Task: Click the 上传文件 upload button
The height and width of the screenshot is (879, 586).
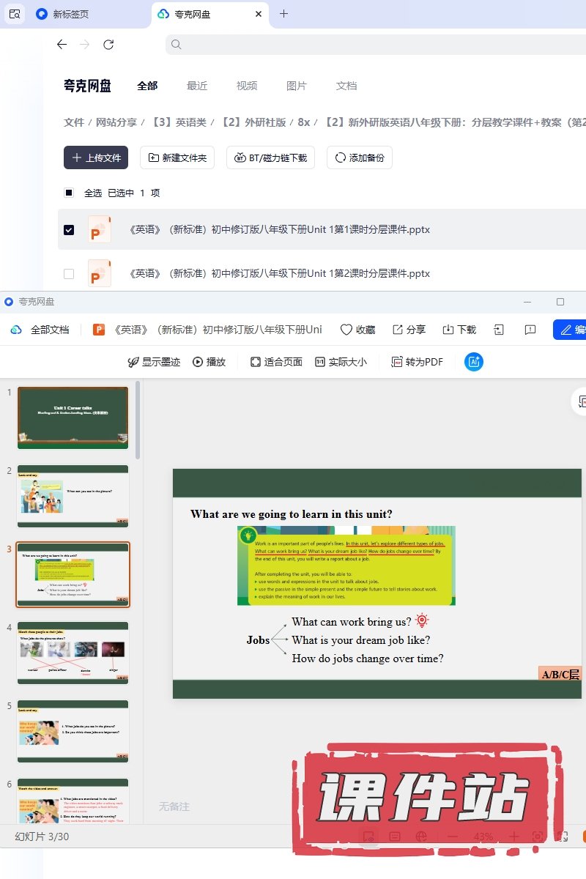Action: pyautogui.click(x=96, y=157)
